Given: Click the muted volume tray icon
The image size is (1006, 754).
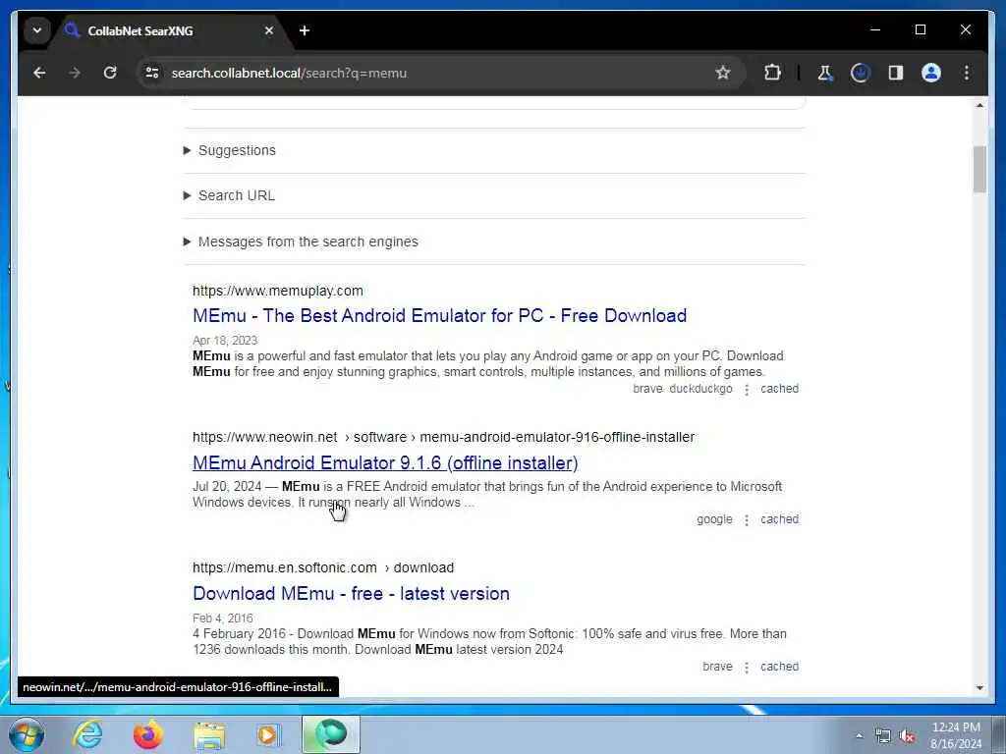Looking at the screenshot, I should tap(907, 736).
